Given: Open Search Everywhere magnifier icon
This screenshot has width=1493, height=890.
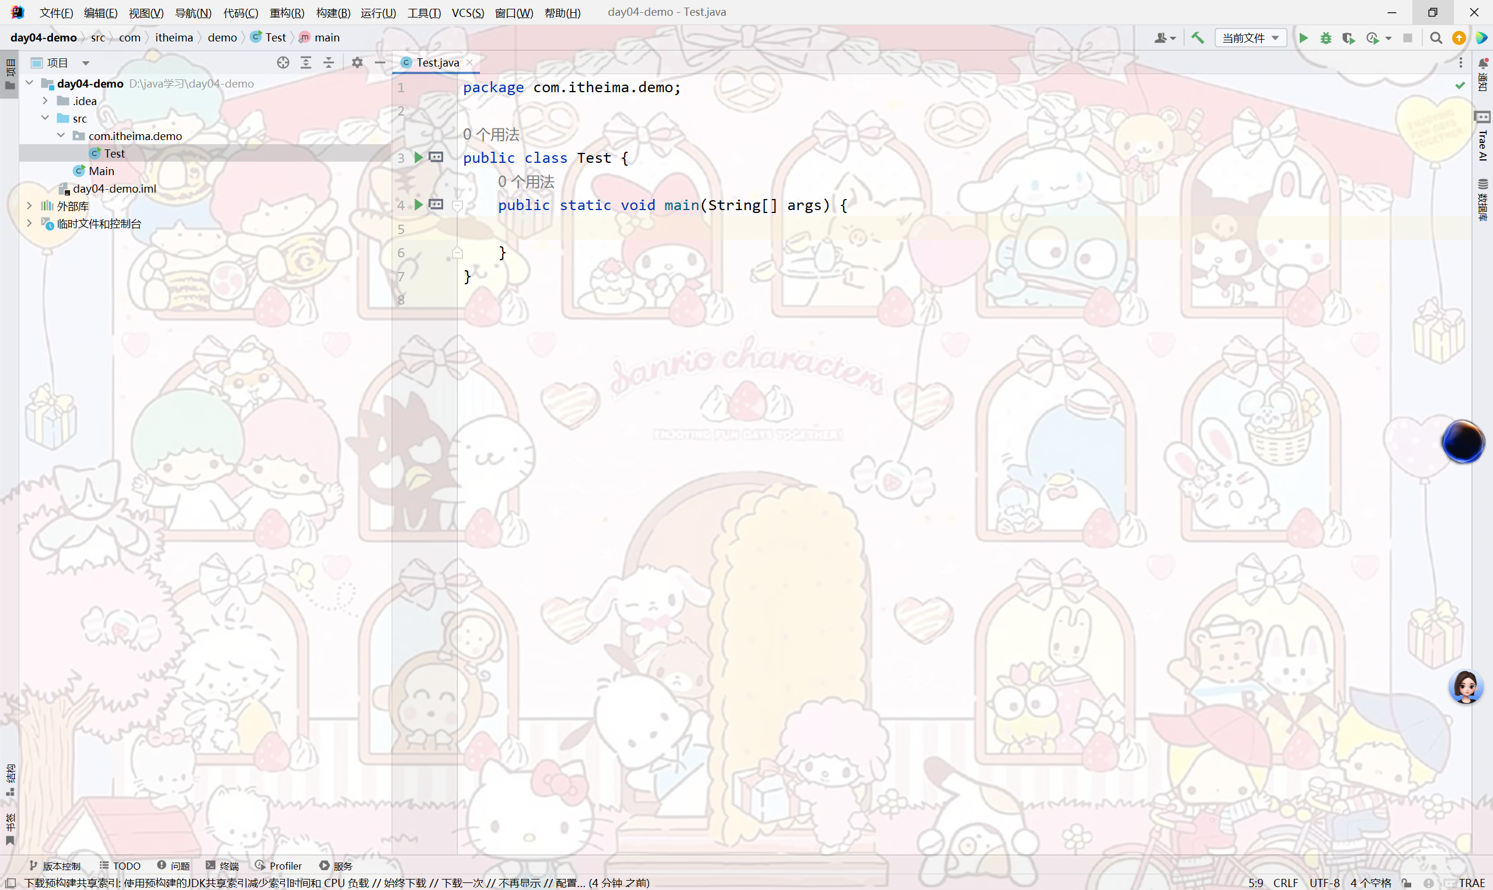Looking at the screenshot, I should point(1435,38).
